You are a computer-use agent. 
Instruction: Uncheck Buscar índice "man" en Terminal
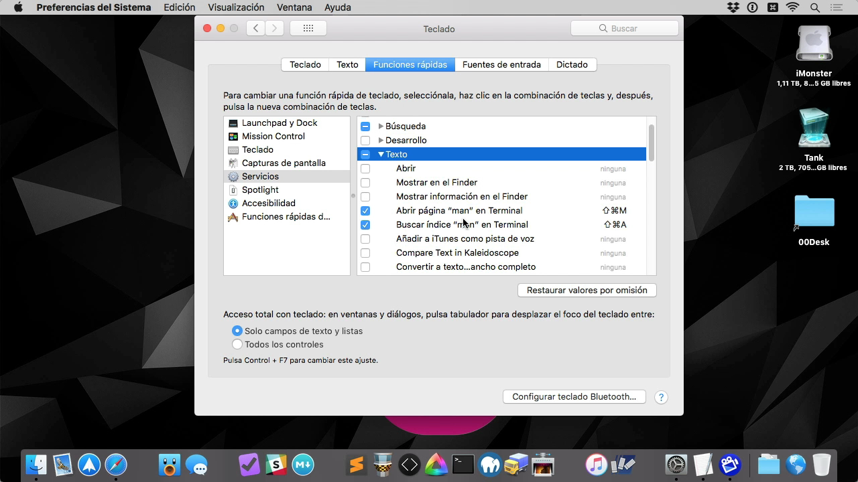365,224
